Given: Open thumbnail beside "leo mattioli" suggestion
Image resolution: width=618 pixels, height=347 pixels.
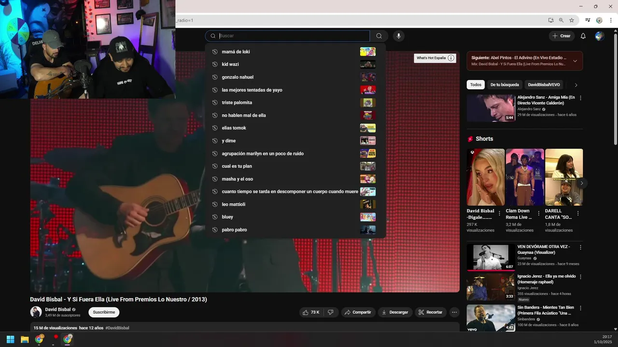Looking at the screenshot, I should point(368,204).
